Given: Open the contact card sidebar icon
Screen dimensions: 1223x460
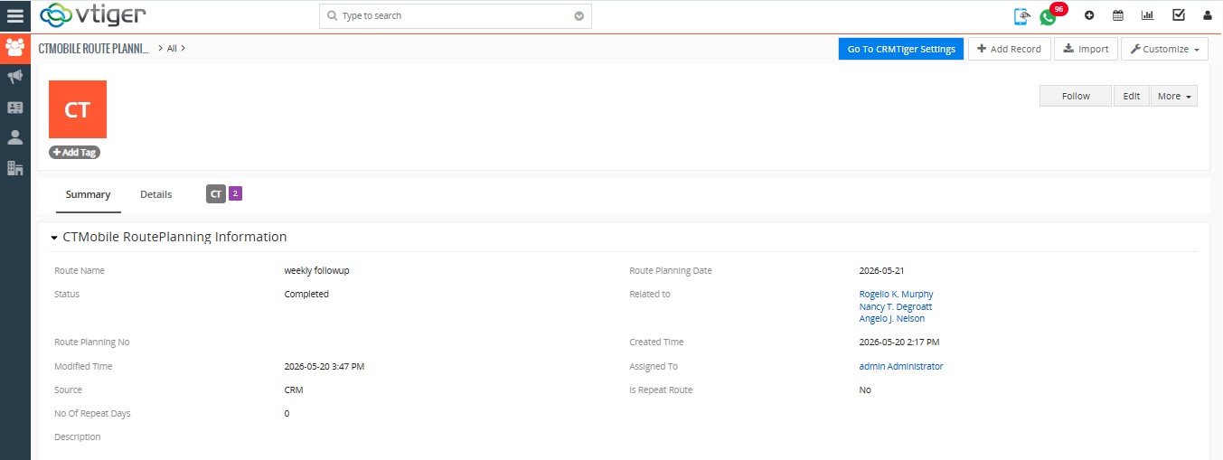Looking at the screenshot, I should 14,108.
